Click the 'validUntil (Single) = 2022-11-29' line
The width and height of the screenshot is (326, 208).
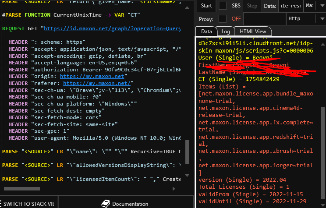pos(252,201)
